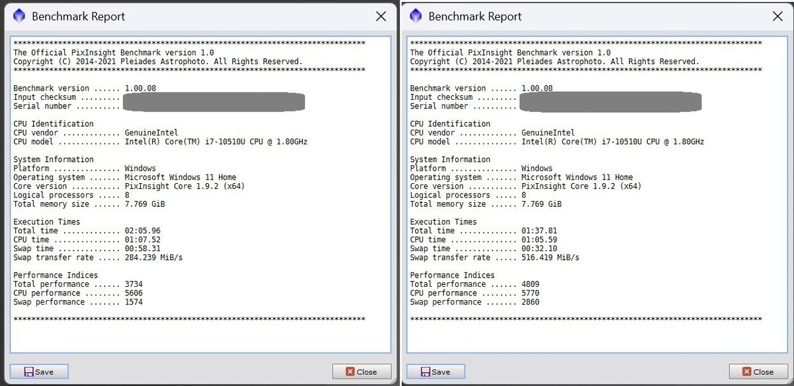Click 'The Official PixInsight Benchmark' line, right report
794x386 pixels.
click(x=510, y=52)
